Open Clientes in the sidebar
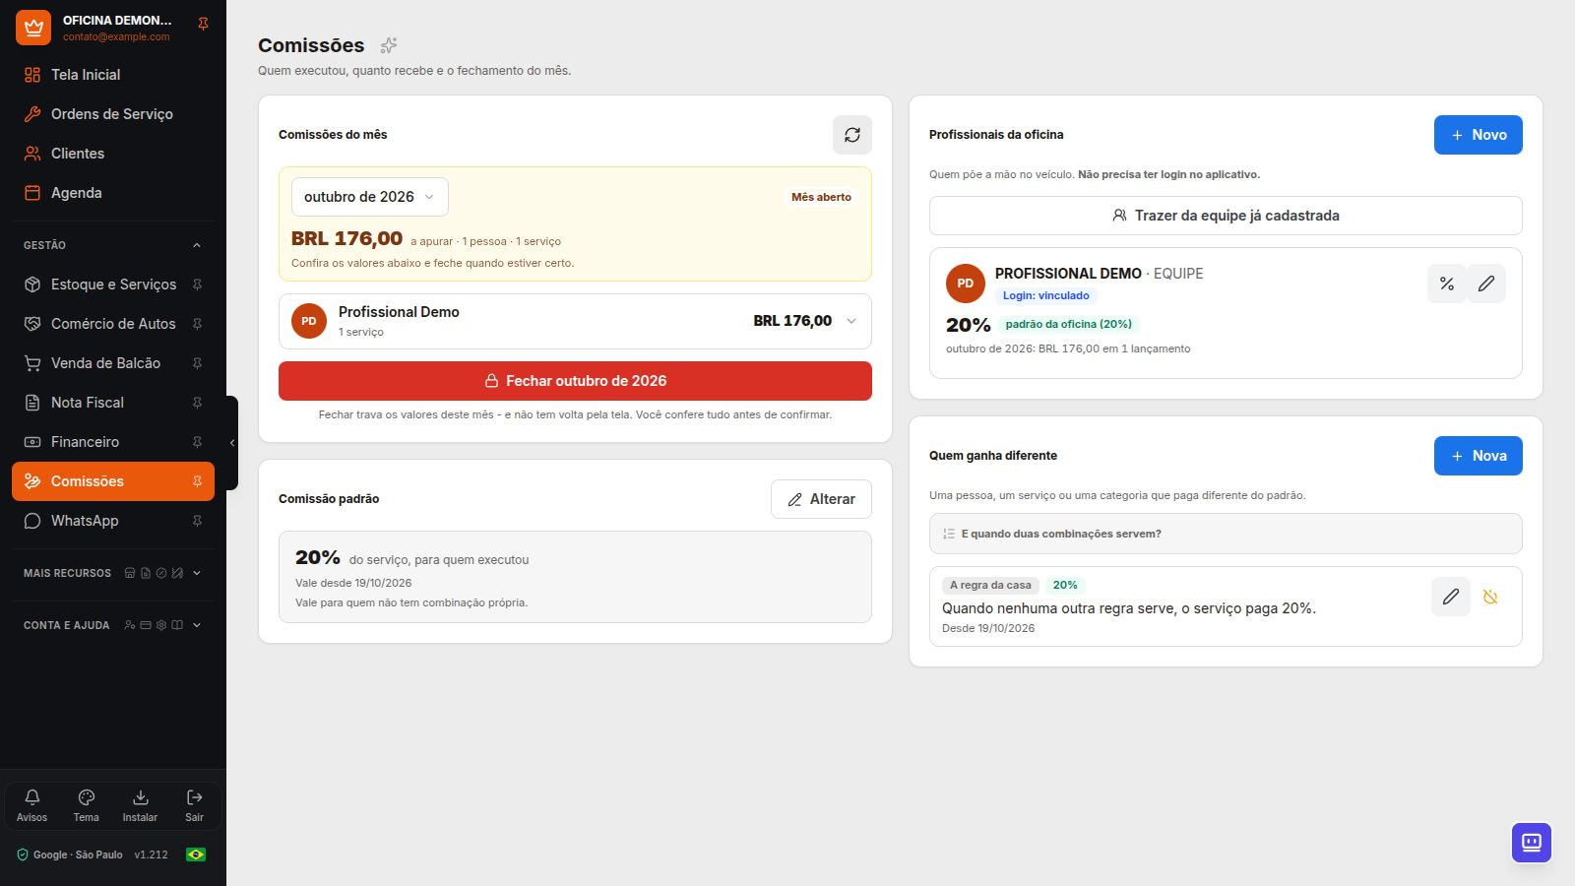 (x=113, y=154)
